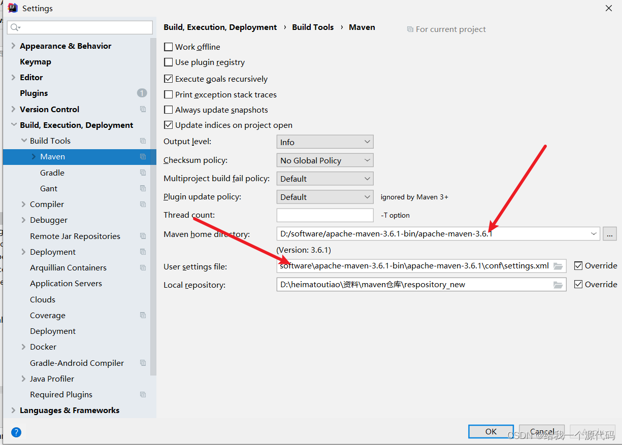Enable Print exception stack traces
The height and width of the screenshot is (445, 622).
169,94
